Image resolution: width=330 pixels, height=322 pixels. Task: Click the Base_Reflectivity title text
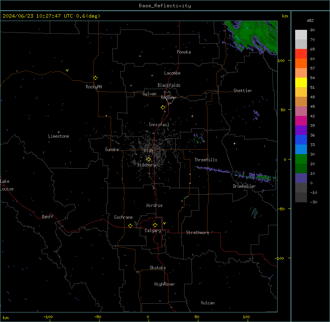click(165, 6)
